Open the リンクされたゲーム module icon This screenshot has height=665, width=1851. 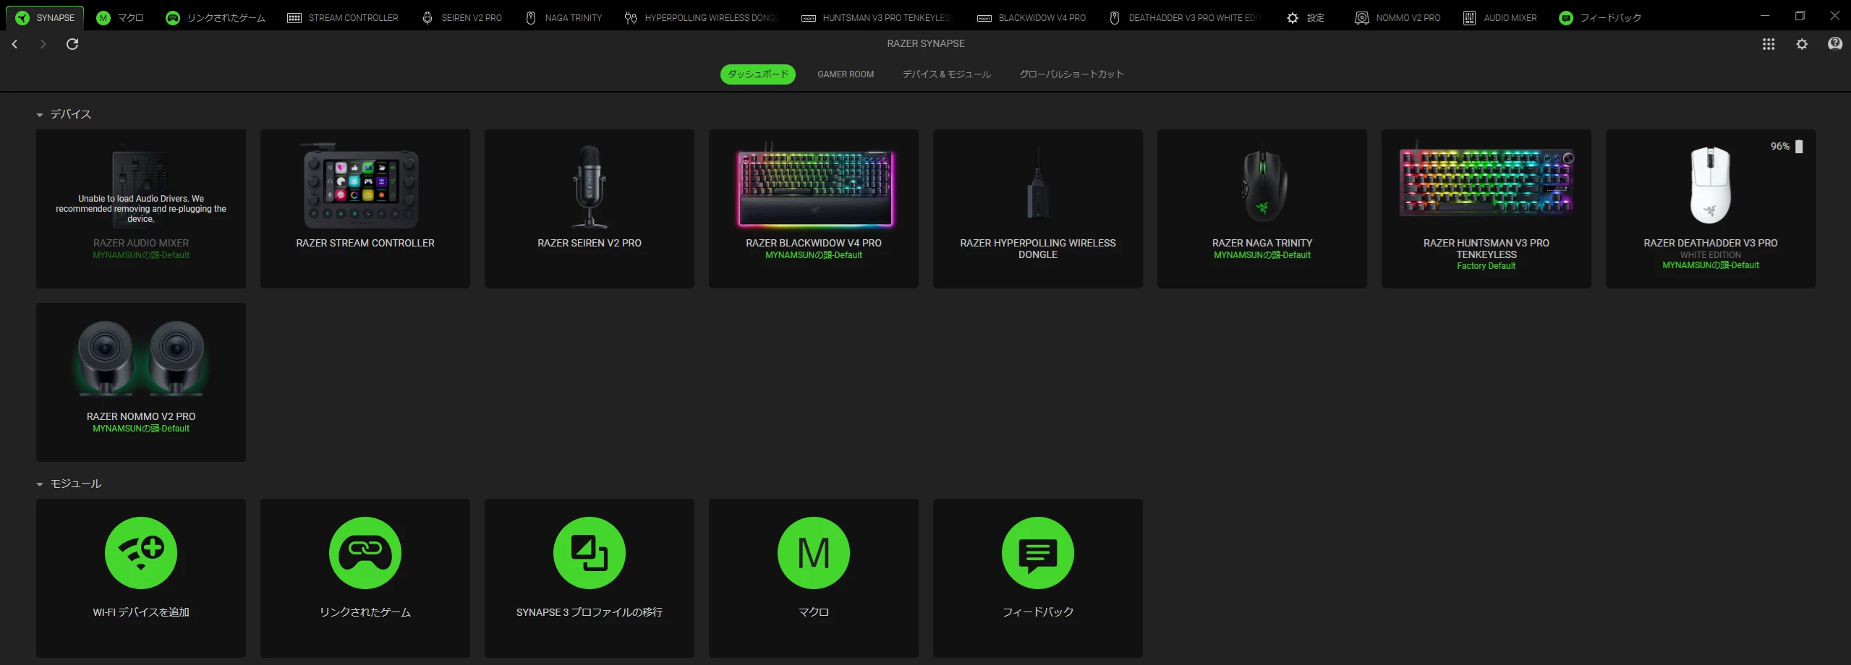[365, 553]
